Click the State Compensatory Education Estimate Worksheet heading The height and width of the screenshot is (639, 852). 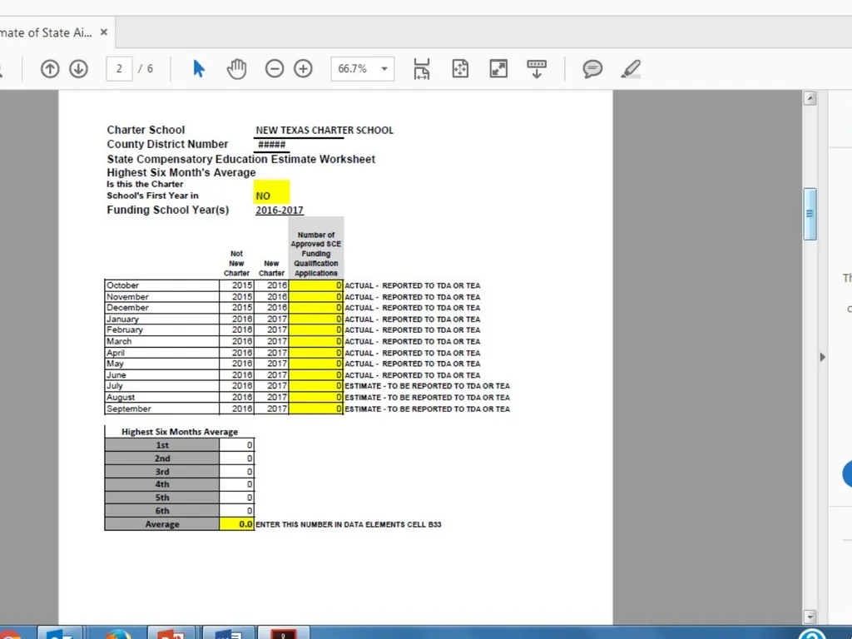click(240, 159)
